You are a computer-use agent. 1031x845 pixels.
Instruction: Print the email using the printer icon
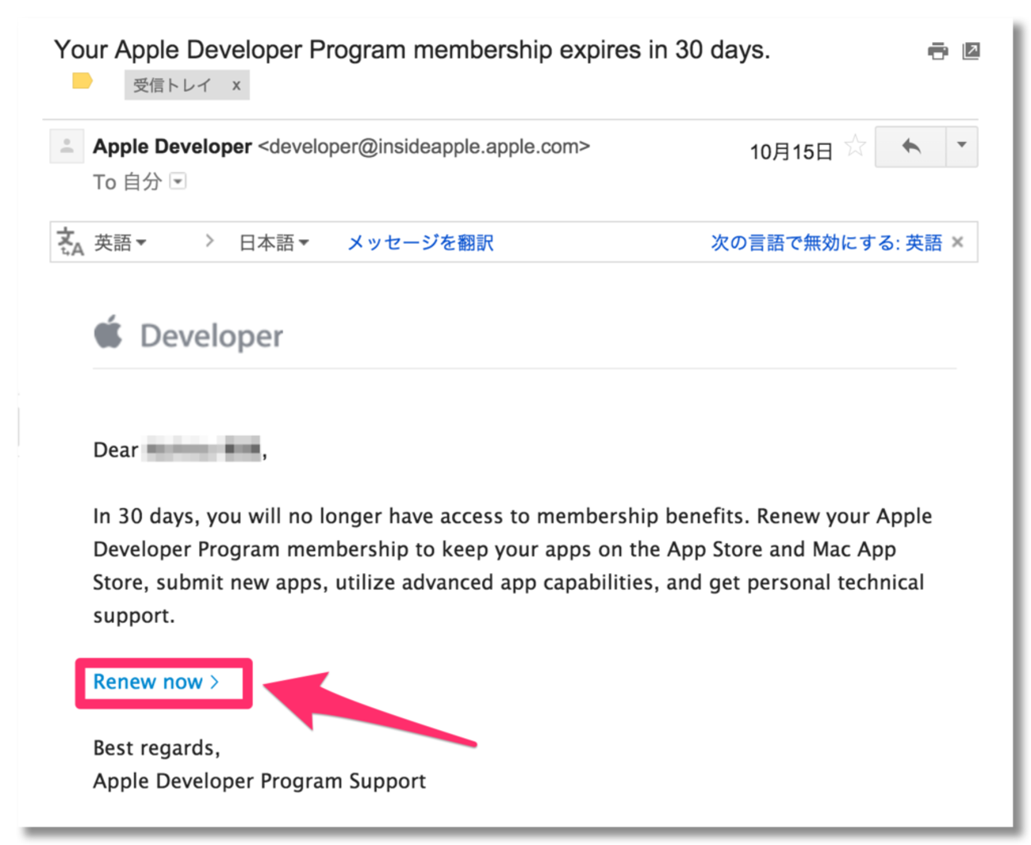(937, 52)
